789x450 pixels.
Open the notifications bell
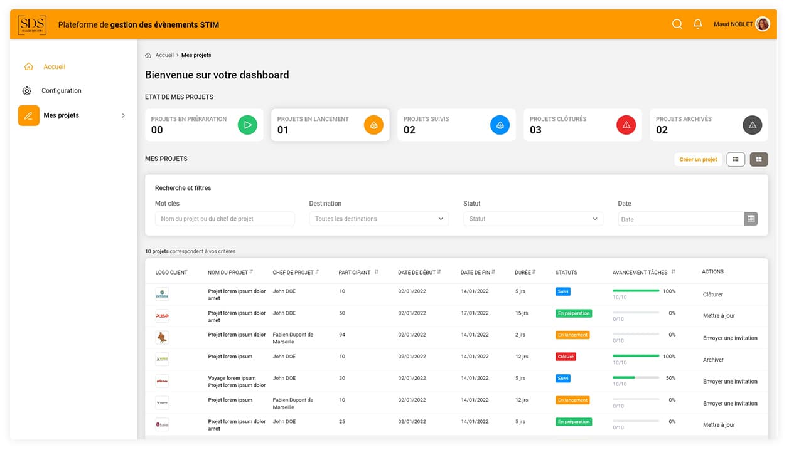pyautogui.click(x=697, y=24)
